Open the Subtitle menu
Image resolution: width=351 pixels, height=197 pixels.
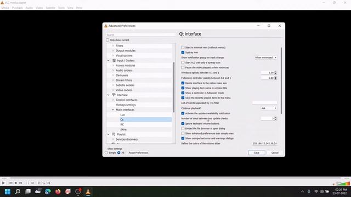point(50,8)
